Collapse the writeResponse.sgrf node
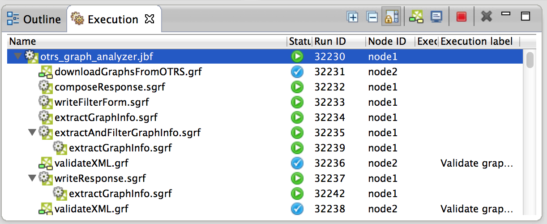Image resolution: width=547 pixels, height=224 pixels. (x=31, y=179)
